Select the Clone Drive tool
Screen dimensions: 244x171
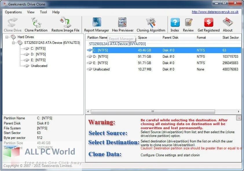12,24
